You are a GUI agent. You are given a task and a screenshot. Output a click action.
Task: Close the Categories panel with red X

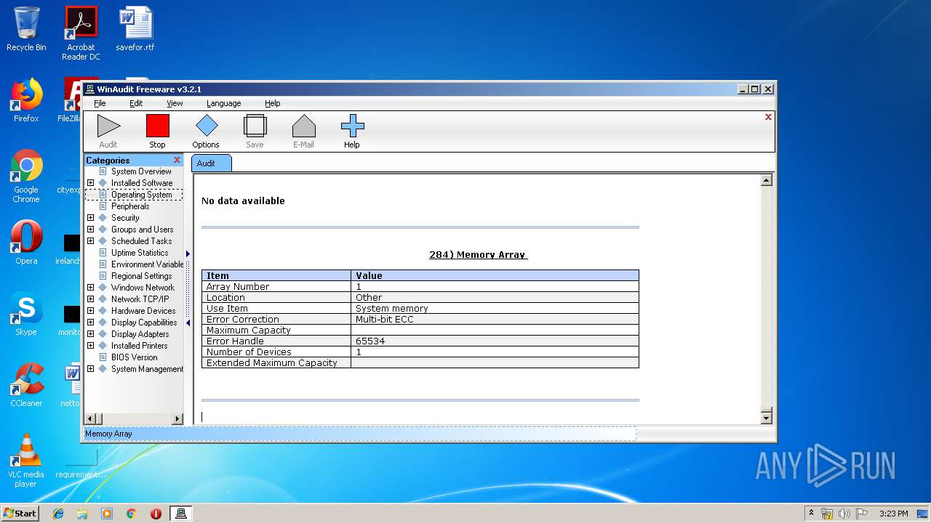coord(177,160)
